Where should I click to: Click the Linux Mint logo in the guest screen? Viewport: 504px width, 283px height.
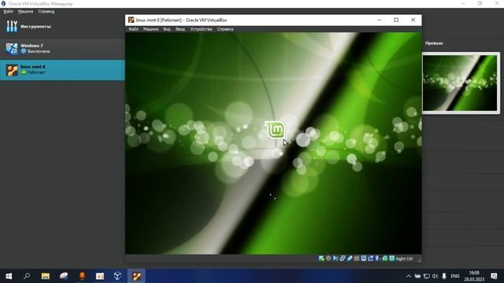coord(275,130)
